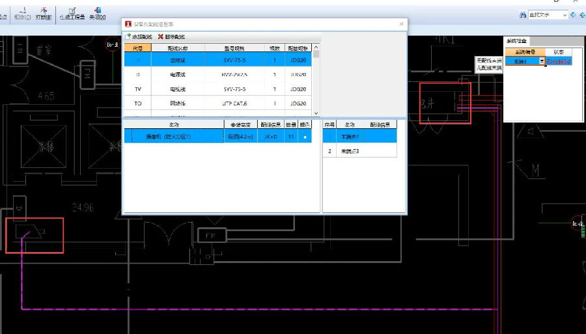Click the left blue arrow search icon
This screenshot has width=586, height=334.
[573, 14]
